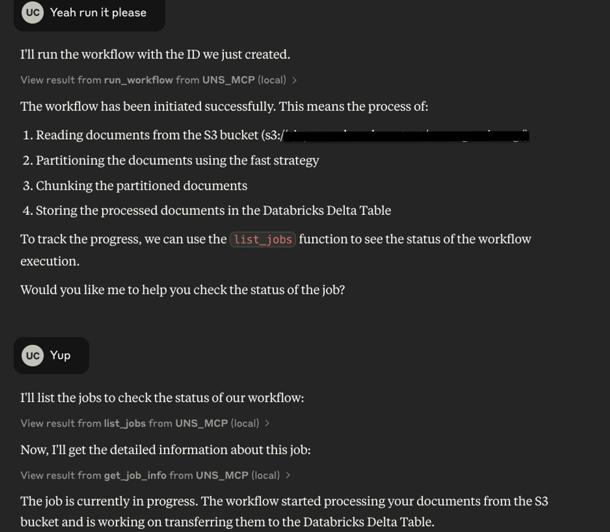The width and height of the screenshot is (610, 532).
Task: Expand the list_jobs result chevron arrow
Action: [267, 423]
